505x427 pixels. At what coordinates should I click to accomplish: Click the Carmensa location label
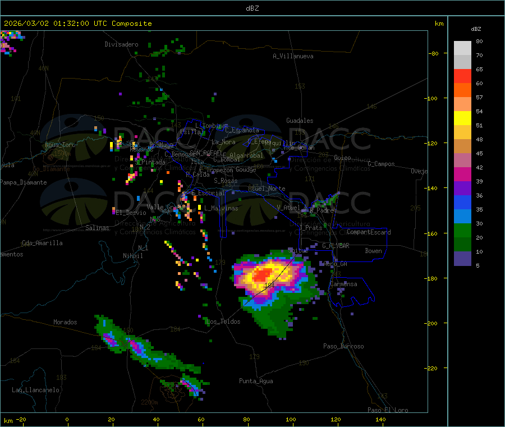(x=343, y=284)
